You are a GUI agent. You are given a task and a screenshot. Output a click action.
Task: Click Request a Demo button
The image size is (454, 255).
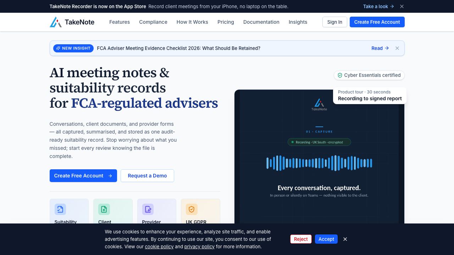[147, 176]
